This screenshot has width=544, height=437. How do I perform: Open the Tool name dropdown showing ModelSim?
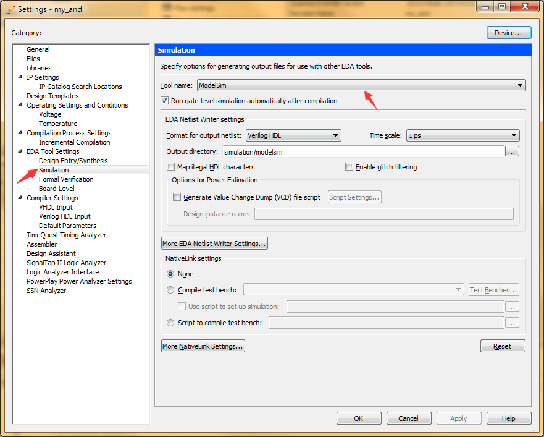[521, 85]
